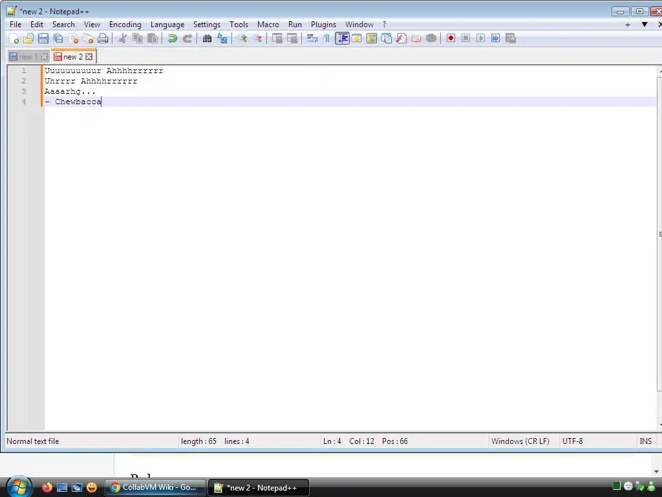662x497 pixels.
Task: Open the Language menu
Action: [x=167, y=25]
